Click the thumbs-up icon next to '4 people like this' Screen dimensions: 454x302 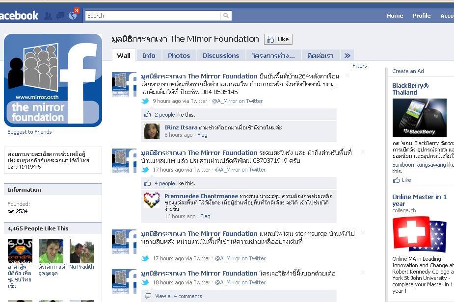[148, 183]
